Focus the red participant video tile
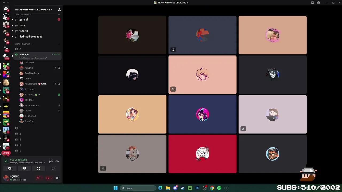The height and width of the screenshot is (192, 342). (x=203, y=154)
